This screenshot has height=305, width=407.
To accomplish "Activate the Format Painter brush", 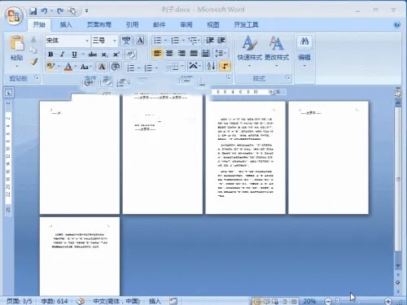I will click(33, 62).
